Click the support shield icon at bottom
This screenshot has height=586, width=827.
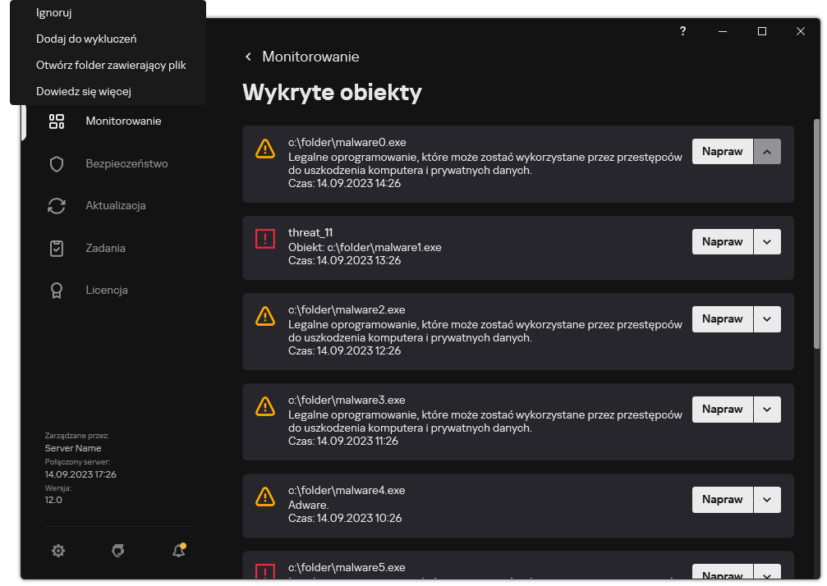(118, 551)
